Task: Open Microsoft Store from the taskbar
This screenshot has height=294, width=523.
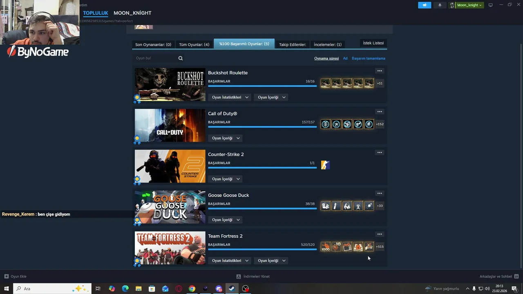Action: (x=152, y=289)
